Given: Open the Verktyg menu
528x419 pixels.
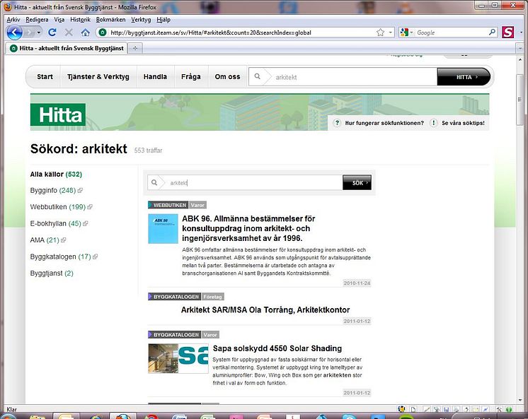Looking at the screenshot, I should pos(141,20).
